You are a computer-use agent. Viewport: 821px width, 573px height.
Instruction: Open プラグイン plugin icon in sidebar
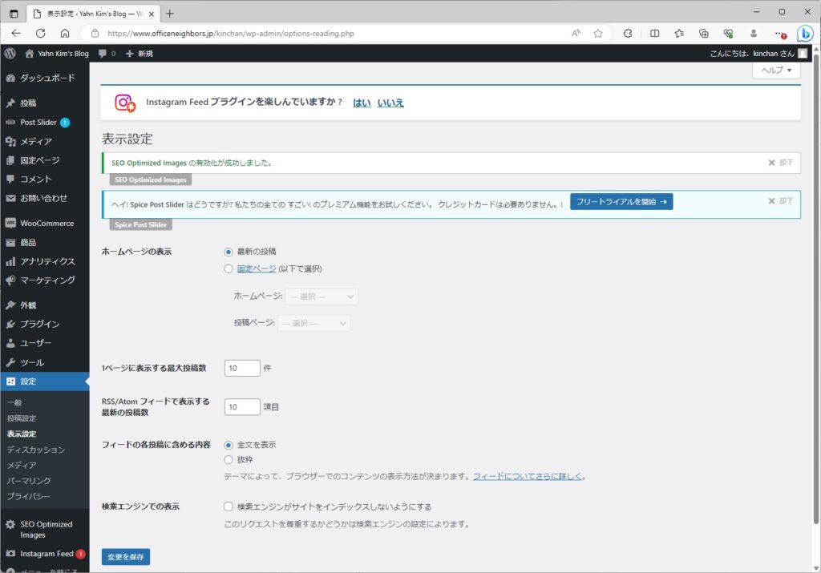(10, 325)
